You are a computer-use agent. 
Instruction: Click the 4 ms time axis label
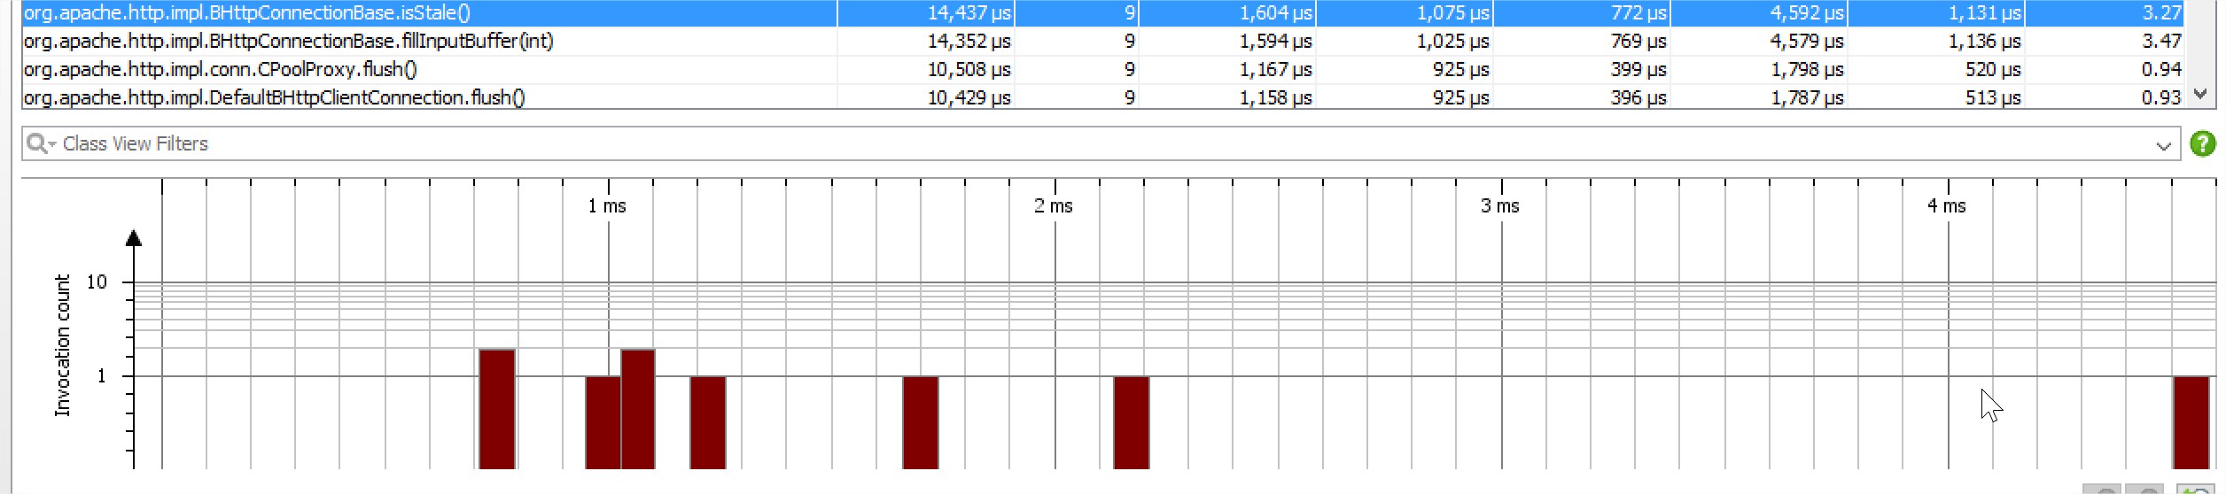(x=1947, y=205)
